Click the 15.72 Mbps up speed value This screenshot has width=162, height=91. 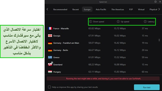click(x=120, y=28)
